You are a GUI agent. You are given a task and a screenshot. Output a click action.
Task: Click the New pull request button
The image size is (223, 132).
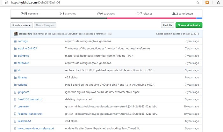(x=45, y=25)
